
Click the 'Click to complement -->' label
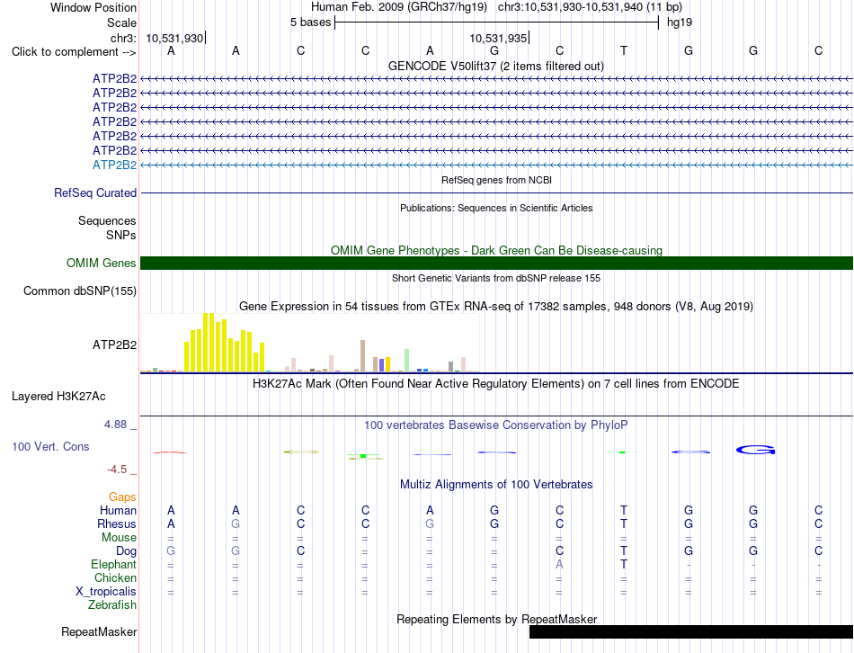(x=74, y=52)
